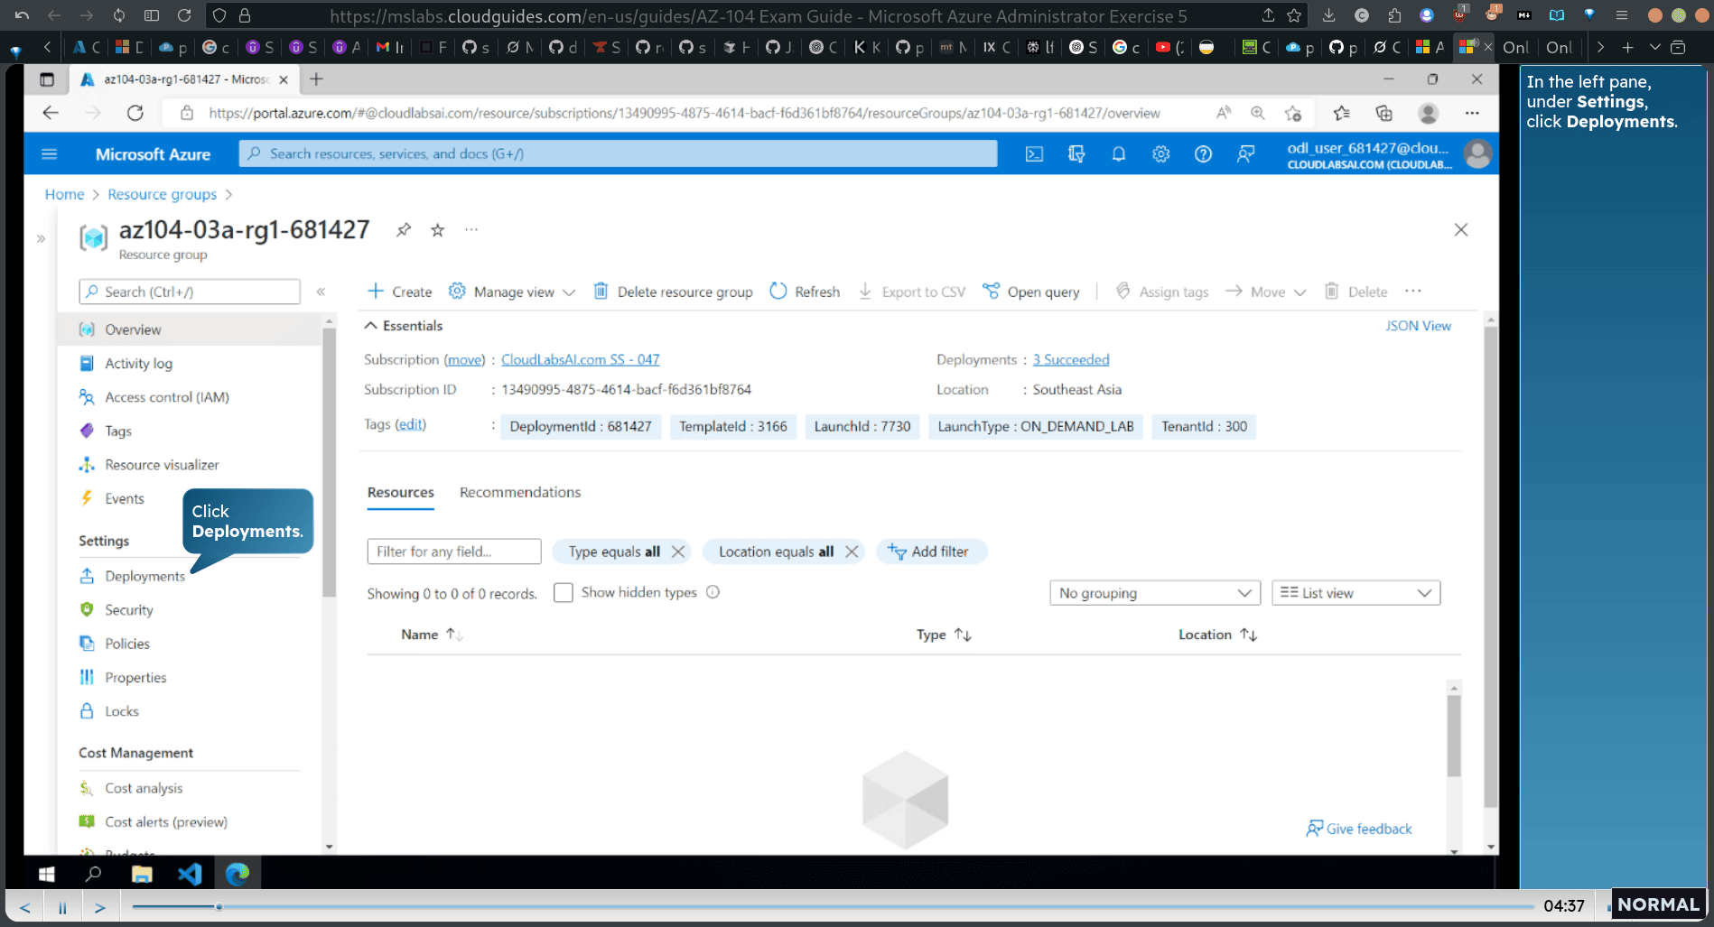
Task: Click Create in the toolbar
Action: pyautogui.click(x=399, y=292)
